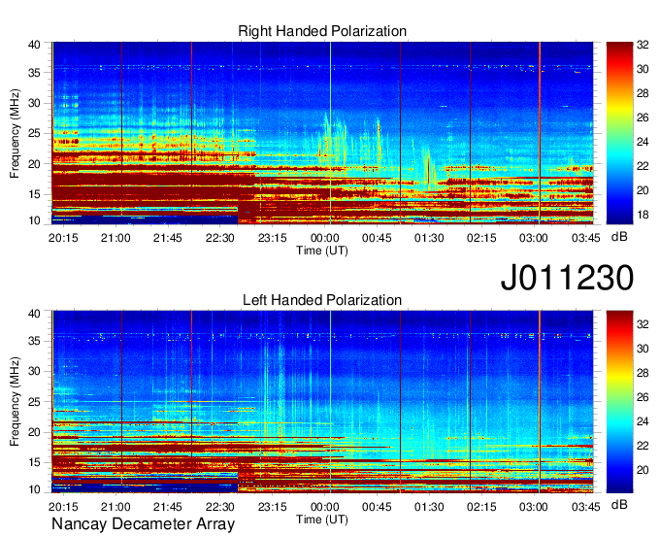Screen dimensions: 660x536
Task: Click the 10 MHz tick on lower plot
Action: click(x=34, y=489)
